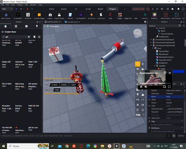Open the Toolbox Recent clock tab
Image resolution: width=186 pixels, height=149 pixels.
point(26,26)
